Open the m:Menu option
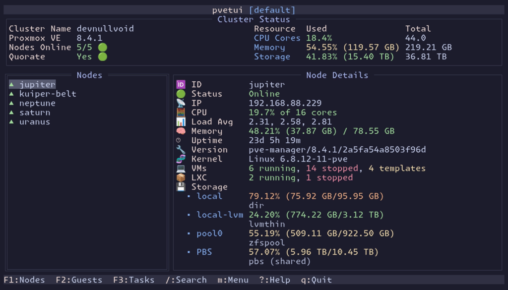This screenshot has height=290, width=508. [x=233, y=280]
